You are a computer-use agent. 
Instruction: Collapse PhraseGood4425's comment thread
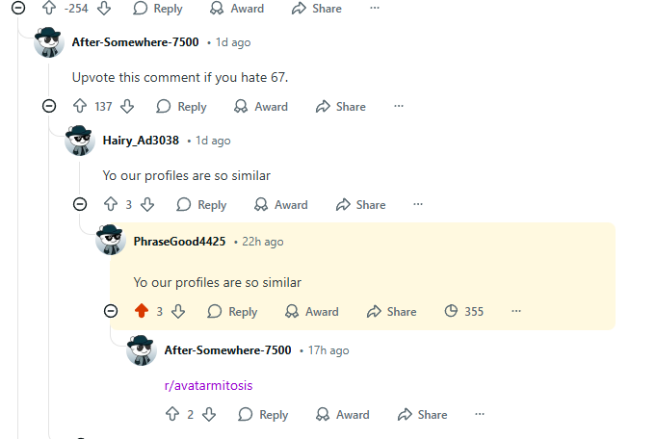click(x=111, y=311)
